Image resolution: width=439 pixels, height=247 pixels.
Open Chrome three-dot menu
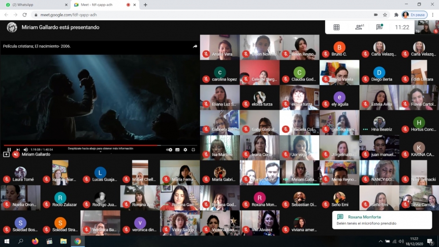pos(433,15)
